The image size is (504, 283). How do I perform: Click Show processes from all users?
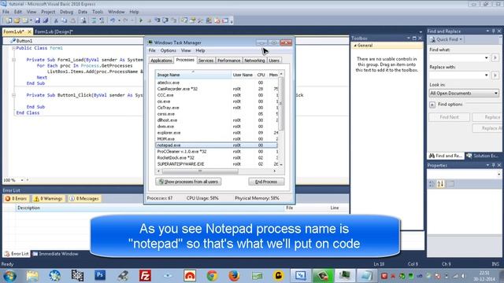[x=188, y=182]
